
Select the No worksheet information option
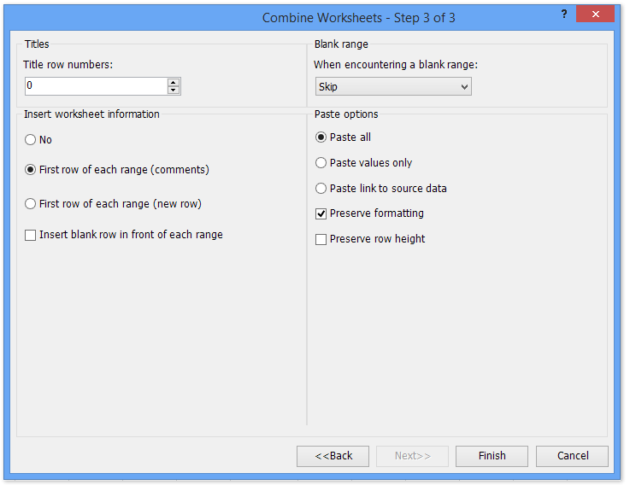coord(31,140)
